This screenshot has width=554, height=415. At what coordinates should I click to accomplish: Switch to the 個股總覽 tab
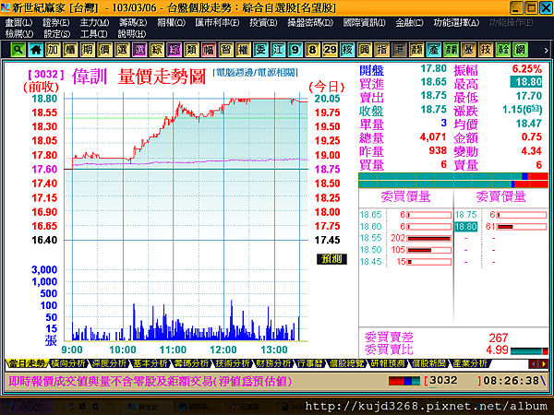346,363
